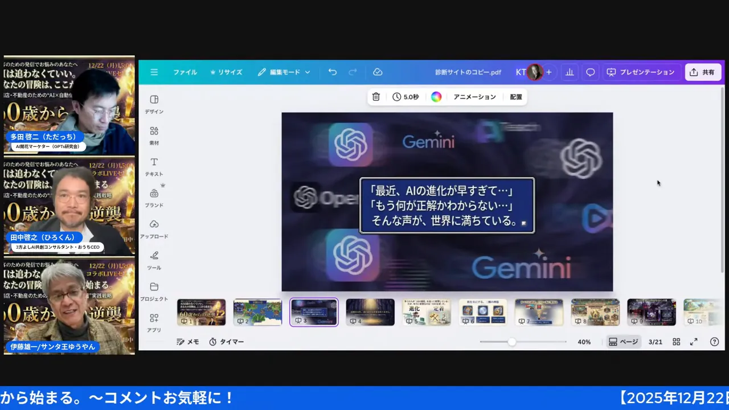
Task: Start プレゼンテーション mode
Action: coord(640,72)
